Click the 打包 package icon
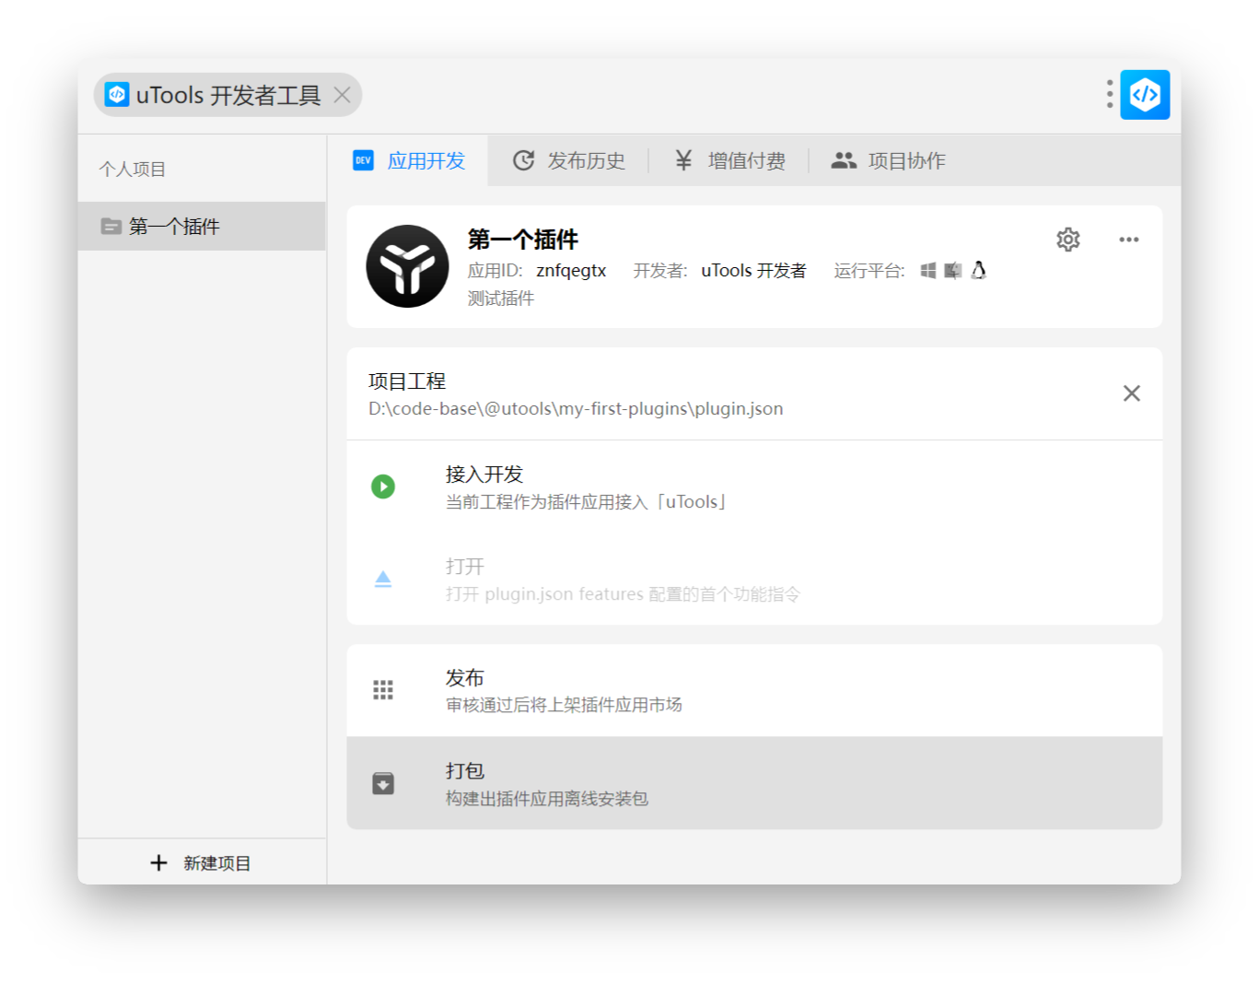The width and height of the screenshot is (1259, 984). click(383, 782)
